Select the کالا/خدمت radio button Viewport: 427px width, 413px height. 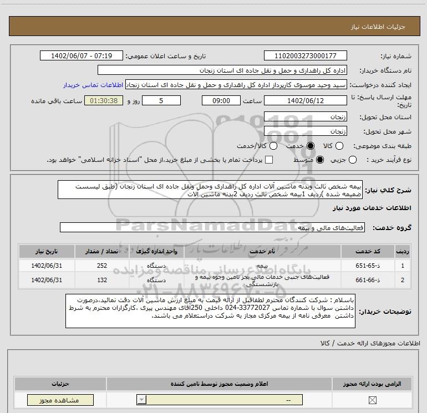tap(273, 146)
